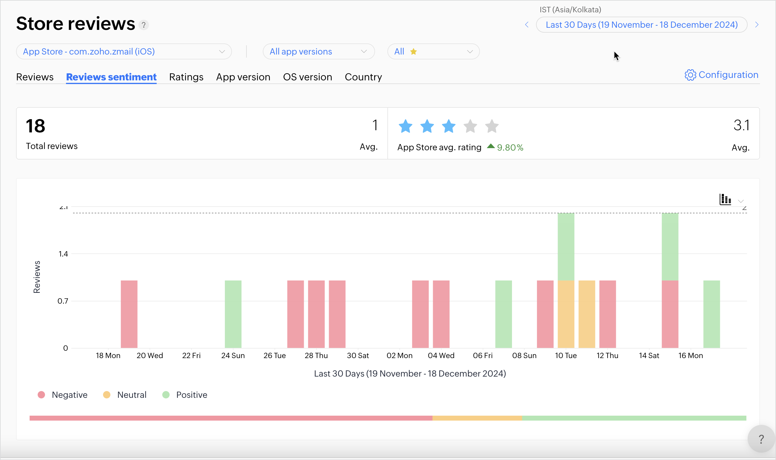Click the green segment of sentiment bar
This screenshot has width=776, height=460.
point(634,418)
